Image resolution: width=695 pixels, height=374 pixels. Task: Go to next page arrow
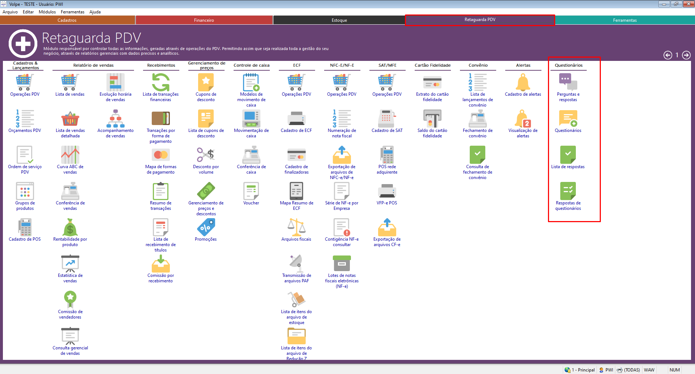[686, 55]
